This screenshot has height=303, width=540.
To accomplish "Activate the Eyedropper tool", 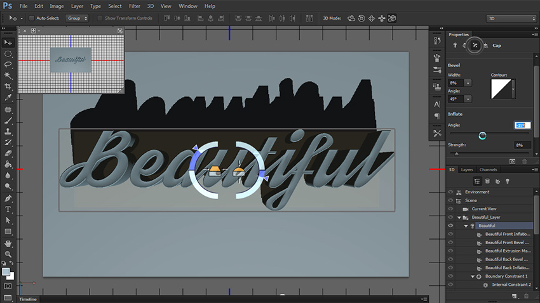I will (x=8, y=98).
